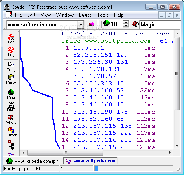Image resolution: width=184 pixels, height=175 pixels.
Task: Maximize the Spade main window
Action: pos(163,7)
